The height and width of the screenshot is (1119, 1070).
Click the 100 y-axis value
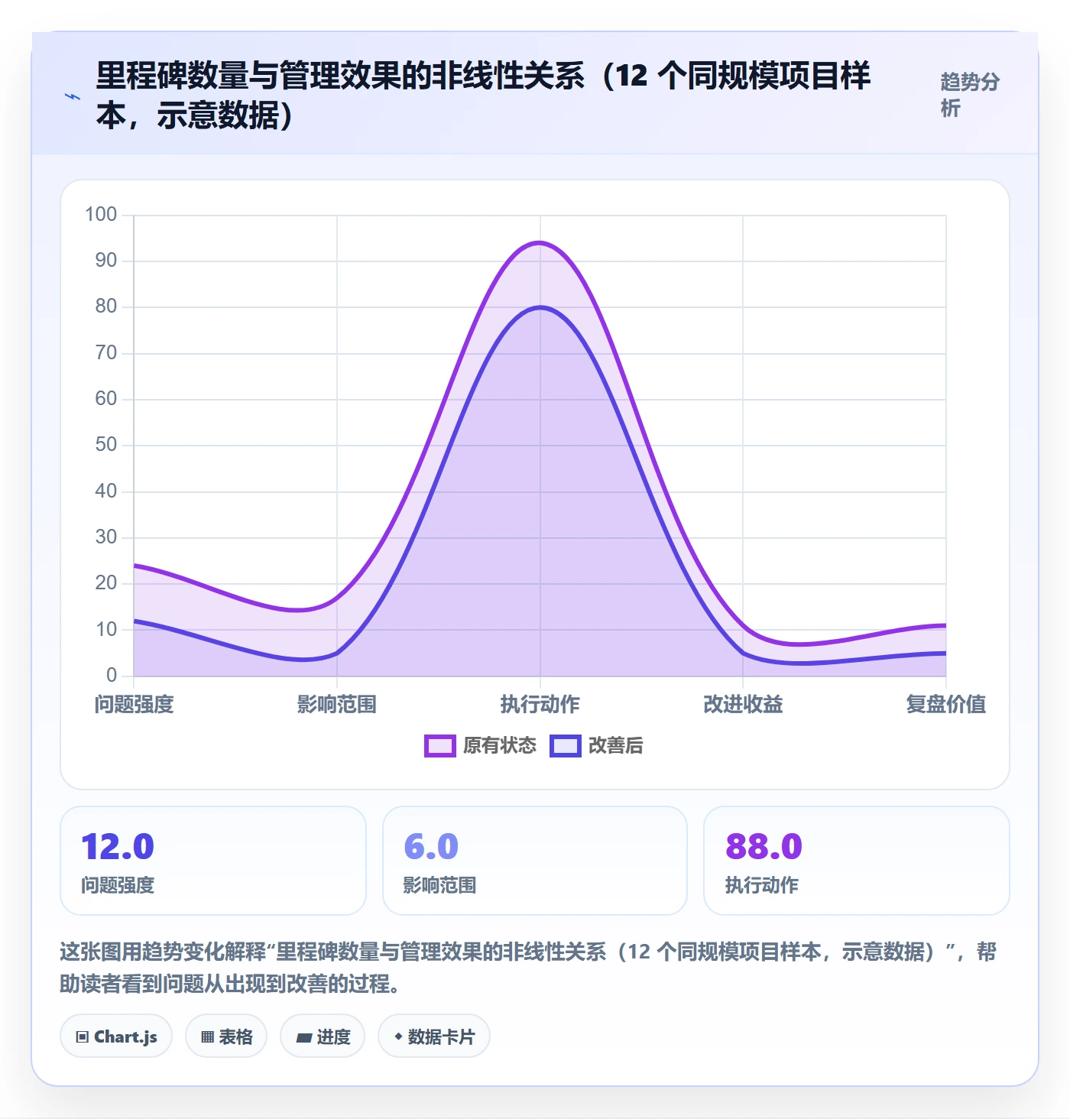101,215
